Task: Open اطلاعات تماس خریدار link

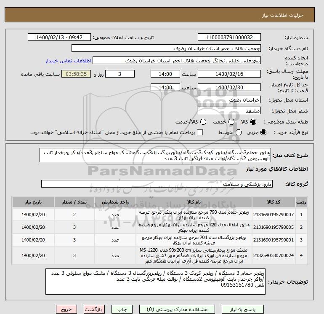Action: tap(68, 61)
